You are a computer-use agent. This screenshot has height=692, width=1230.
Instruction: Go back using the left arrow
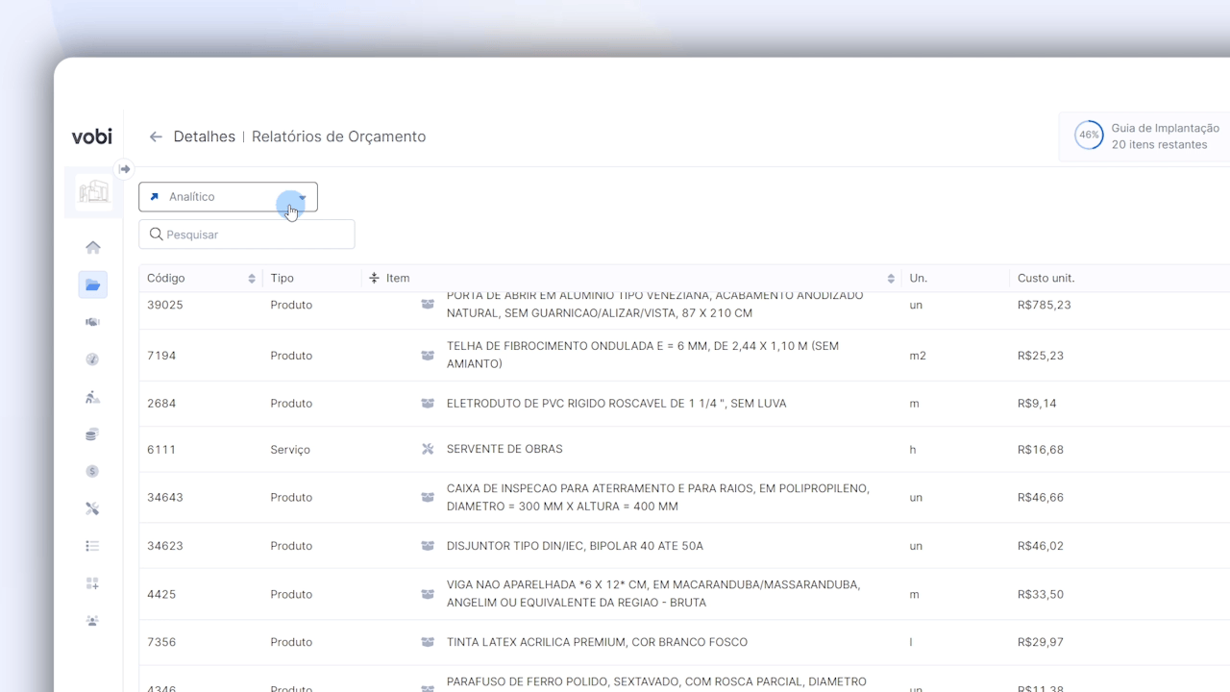pos(156,136)
